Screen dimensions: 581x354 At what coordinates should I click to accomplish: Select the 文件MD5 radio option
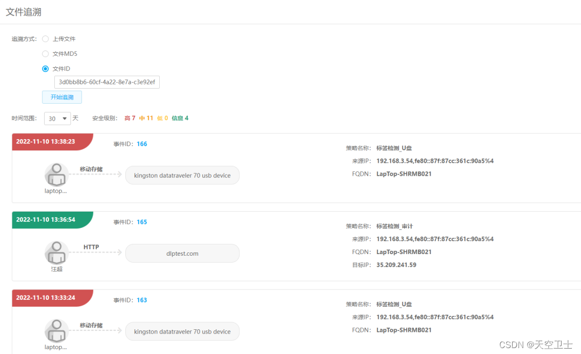tap(45, 54)
